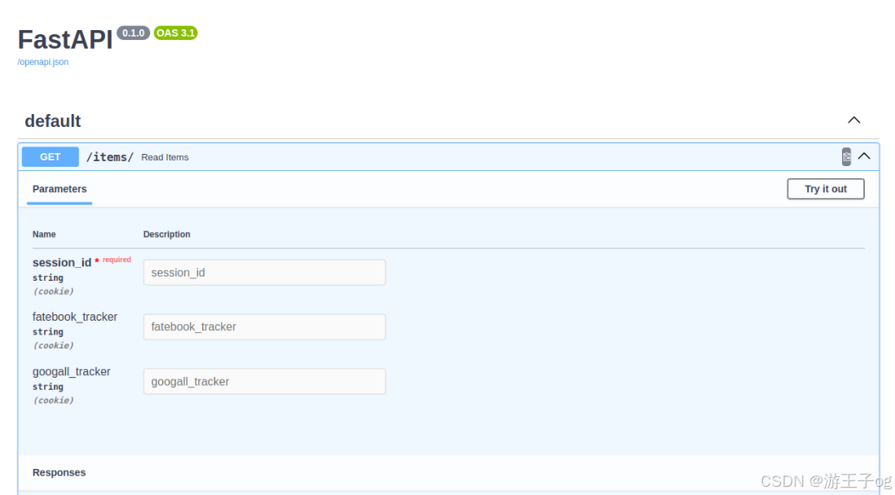Select the Parameters tab
Image resolution: width=895 pixels, height=495 pixels.
[x=59, y=188]
